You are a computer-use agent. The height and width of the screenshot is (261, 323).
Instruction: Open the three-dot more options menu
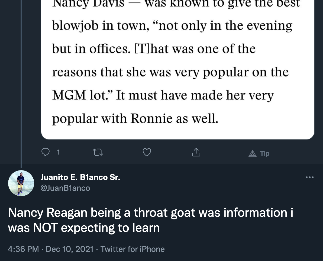[309, 178]
